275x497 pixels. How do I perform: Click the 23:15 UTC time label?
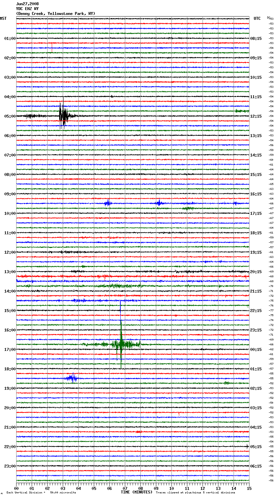[256, 330]
